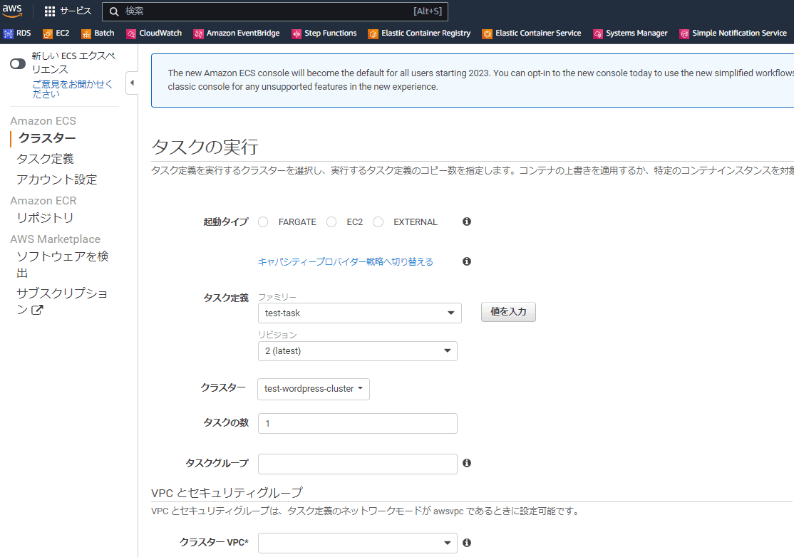This screenshot has width=794, height=557.
Task: Click info icon beside capacity provider link
Action: (x=467, y=261)
